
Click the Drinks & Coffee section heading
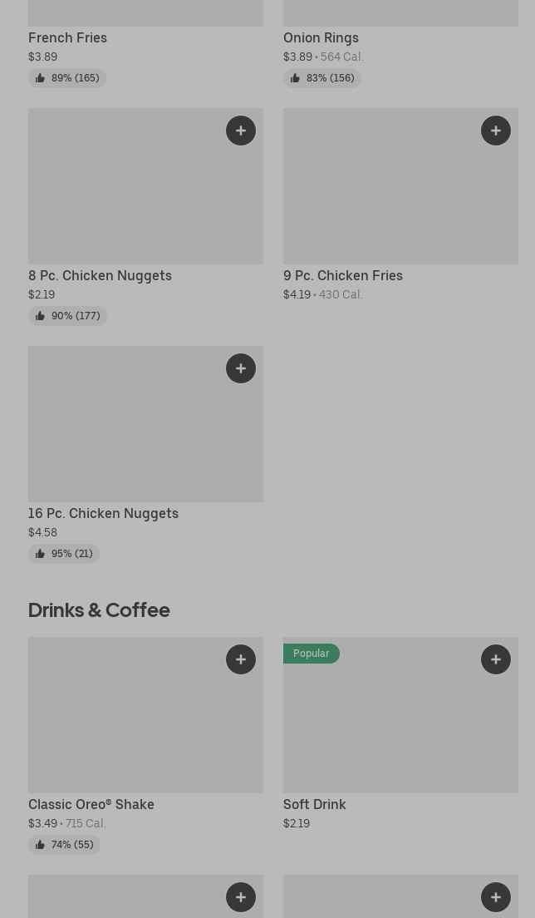click(99, 610)
